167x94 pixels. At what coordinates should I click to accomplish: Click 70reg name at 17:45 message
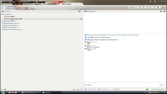coord(88,46)
